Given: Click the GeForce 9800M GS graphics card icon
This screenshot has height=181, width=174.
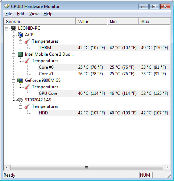Looking at the screenshot, I should coord(20,80).
